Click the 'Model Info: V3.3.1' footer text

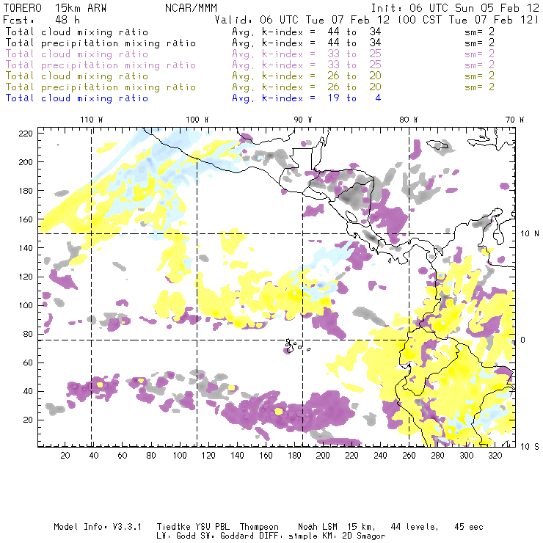tap(98, 527)
